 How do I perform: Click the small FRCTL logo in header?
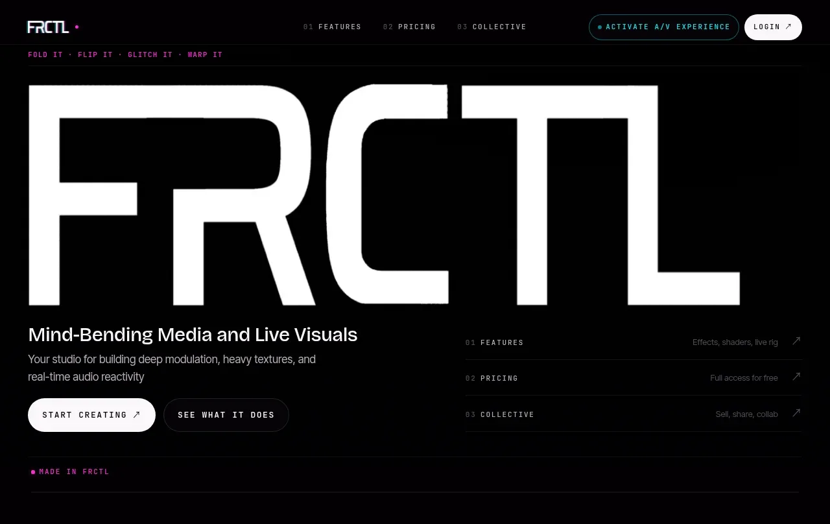[x=48, y=27]
